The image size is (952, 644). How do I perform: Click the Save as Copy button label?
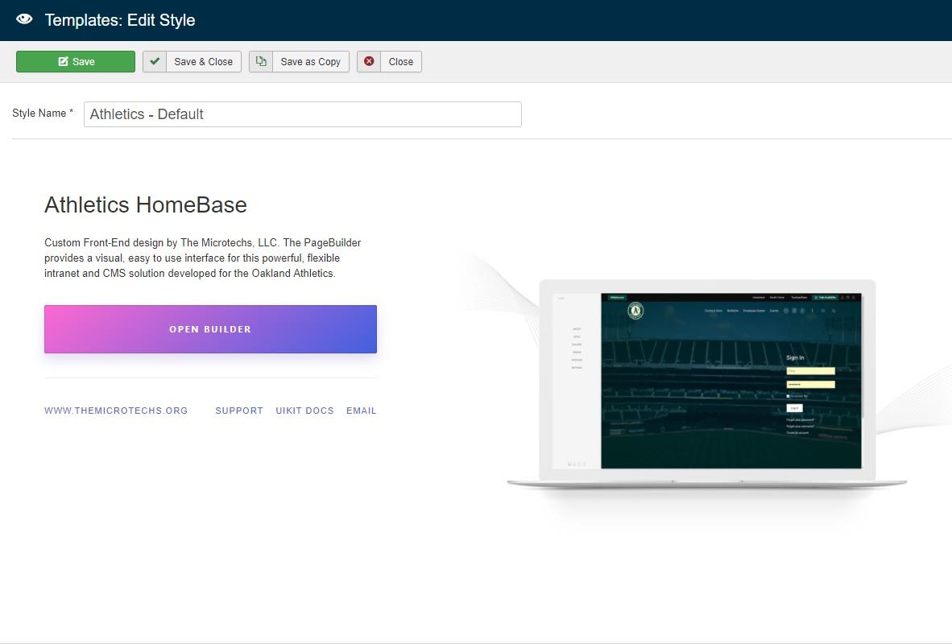coord(311,61)
